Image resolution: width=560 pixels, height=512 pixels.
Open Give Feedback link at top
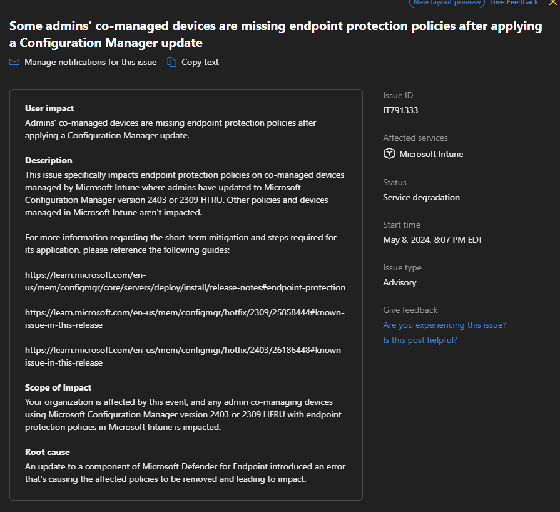pyautogui.click(x=514, y=3)
